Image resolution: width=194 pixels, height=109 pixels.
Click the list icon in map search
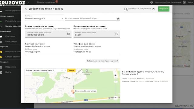tap(62, 70)
